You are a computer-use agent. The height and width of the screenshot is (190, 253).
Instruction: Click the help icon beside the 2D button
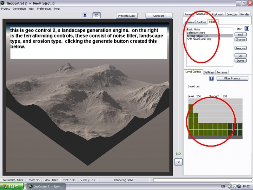point(85,15)
